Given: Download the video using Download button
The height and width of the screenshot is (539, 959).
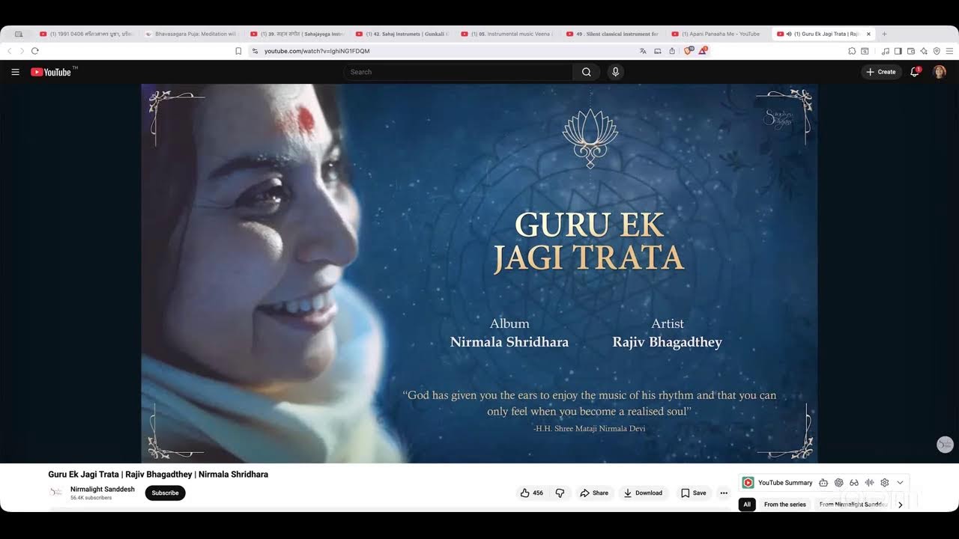Looking at the screenshot, I should click(x=643, y=493).
